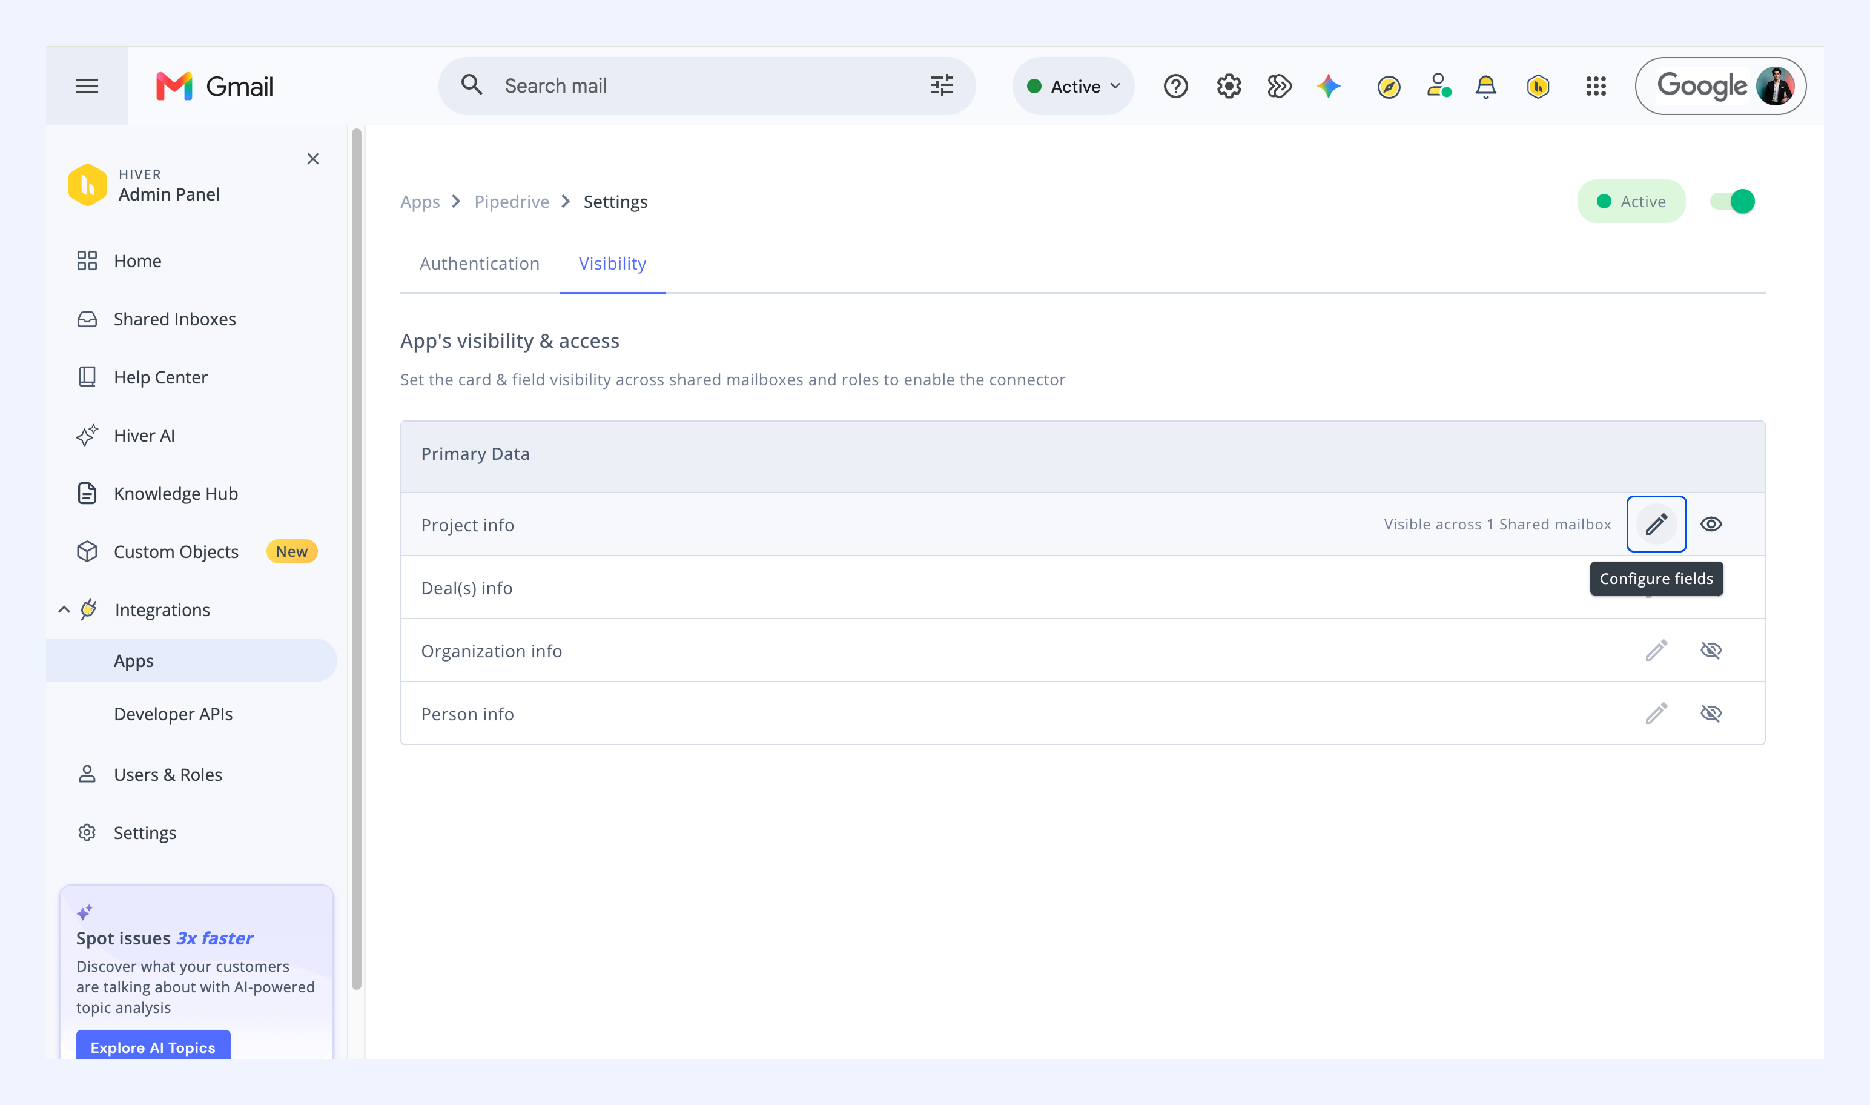Open the Google account profile avatar
1870x1105 pixels.
click(1776, 87)
